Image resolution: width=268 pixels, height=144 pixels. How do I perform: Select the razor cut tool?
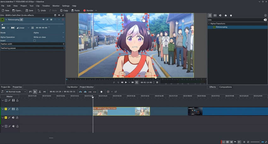tap(40, 92)
